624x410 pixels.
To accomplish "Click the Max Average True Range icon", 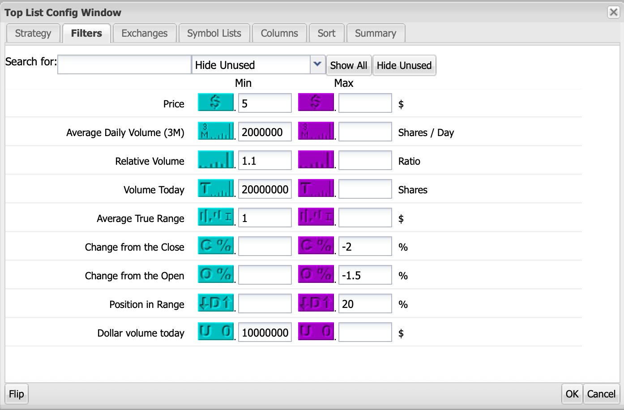I will [x=316, y=217].
